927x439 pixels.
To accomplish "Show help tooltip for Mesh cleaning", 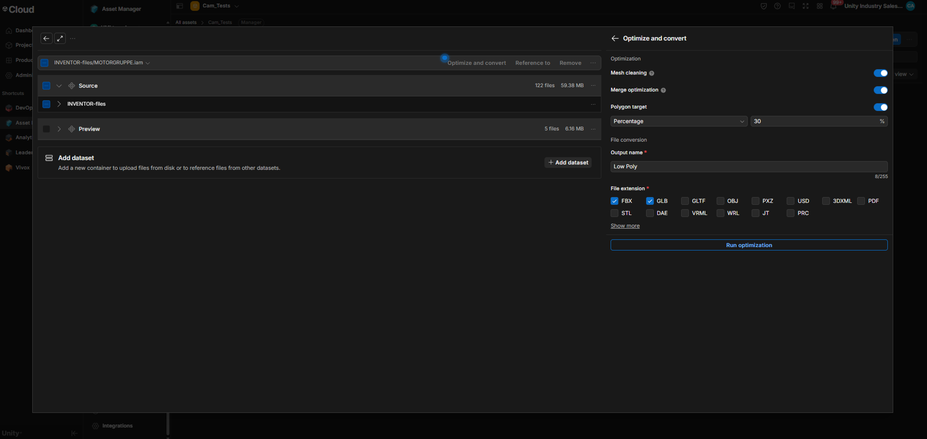I will (x=651, y=73).
